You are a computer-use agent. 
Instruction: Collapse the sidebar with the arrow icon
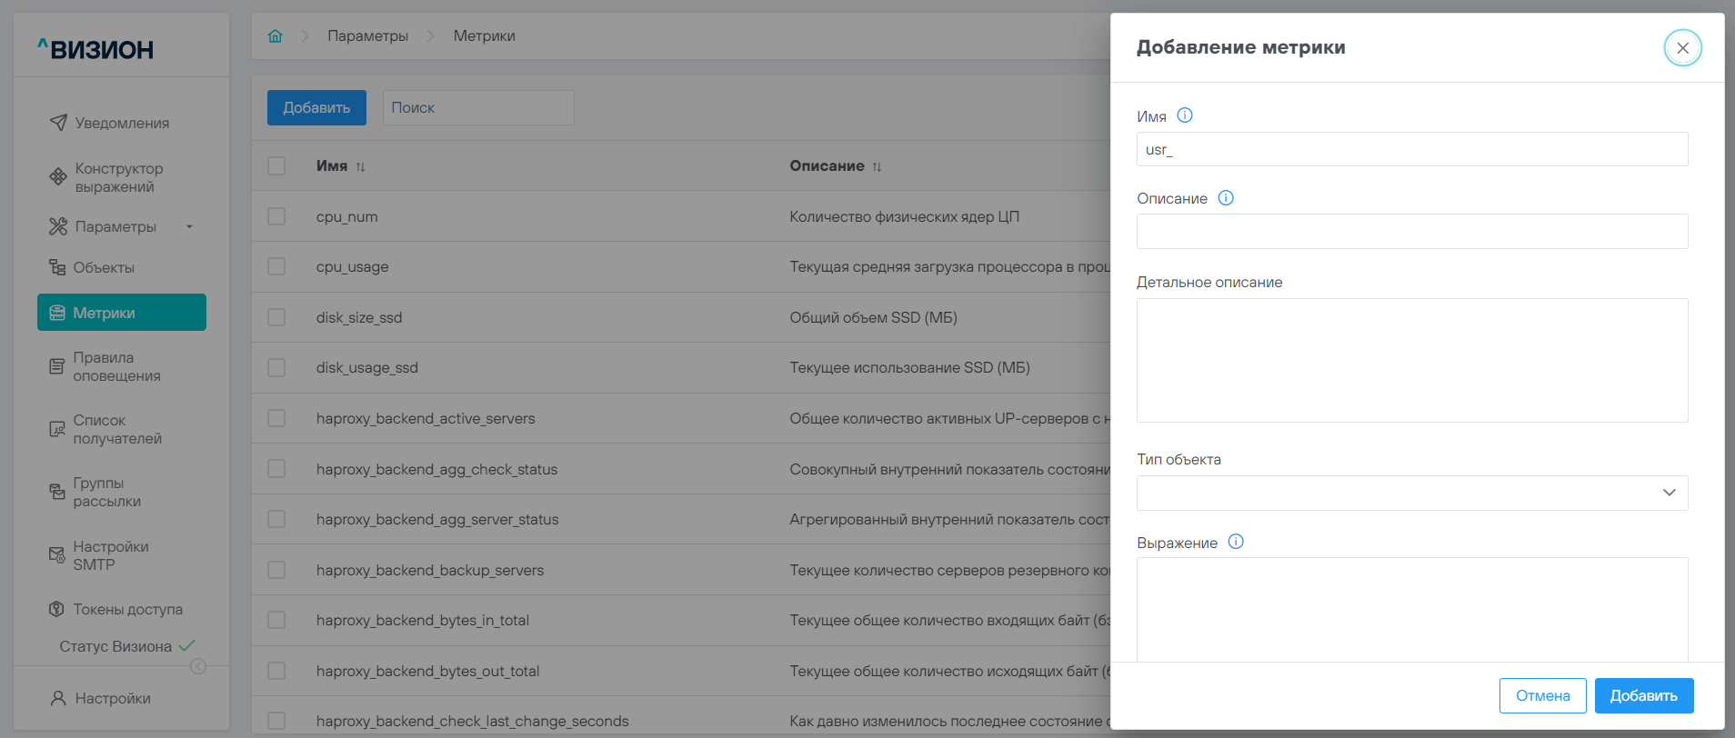(197, 666)
